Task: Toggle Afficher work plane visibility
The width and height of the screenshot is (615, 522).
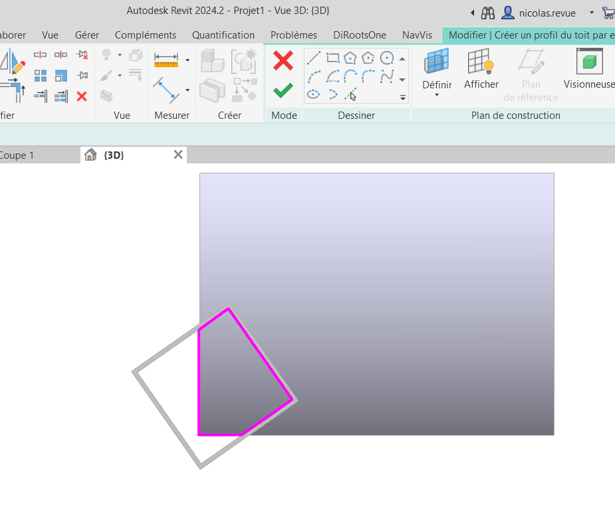Action: pos(481,68)
